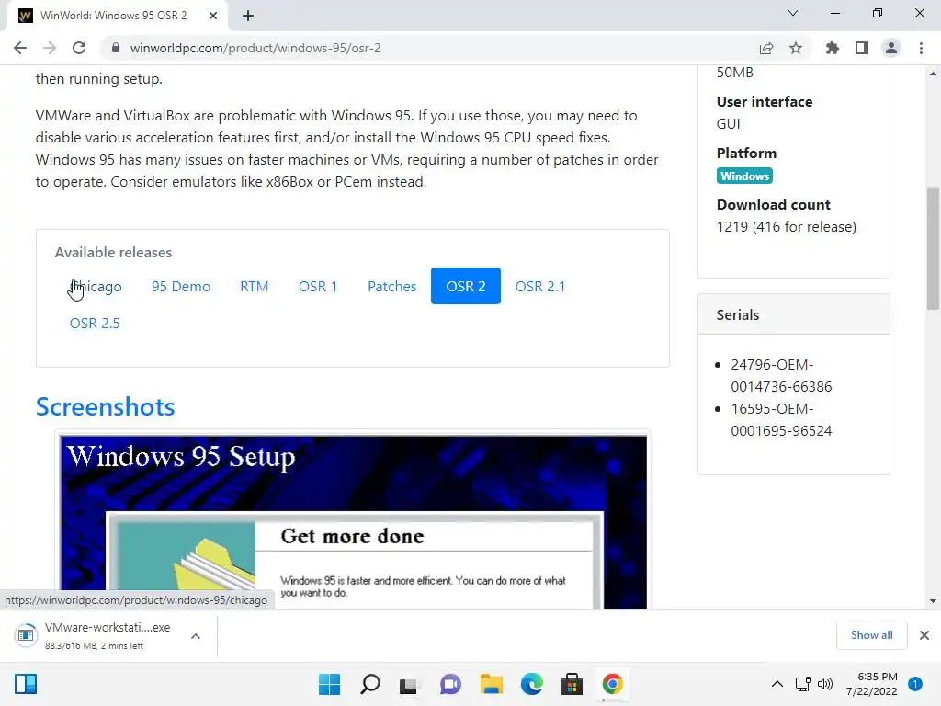
Task: Open the tab search chevron in the title bar
Action: point(793,13)
